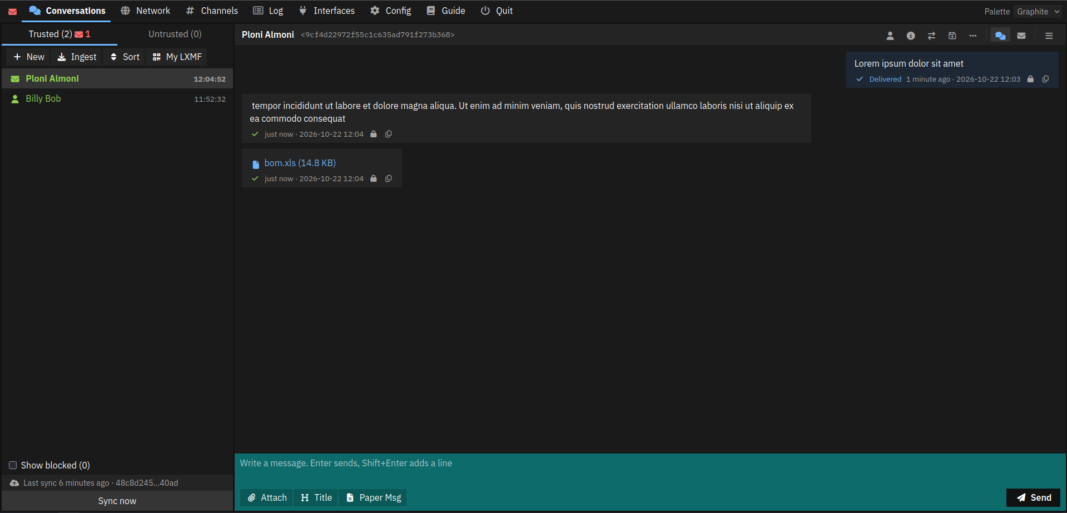Click the lock icon on the Lorem ipsum message

[1030, 79]
